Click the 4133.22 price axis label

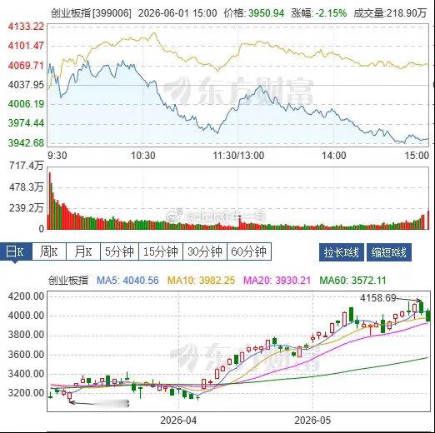(x=26, y=27)
